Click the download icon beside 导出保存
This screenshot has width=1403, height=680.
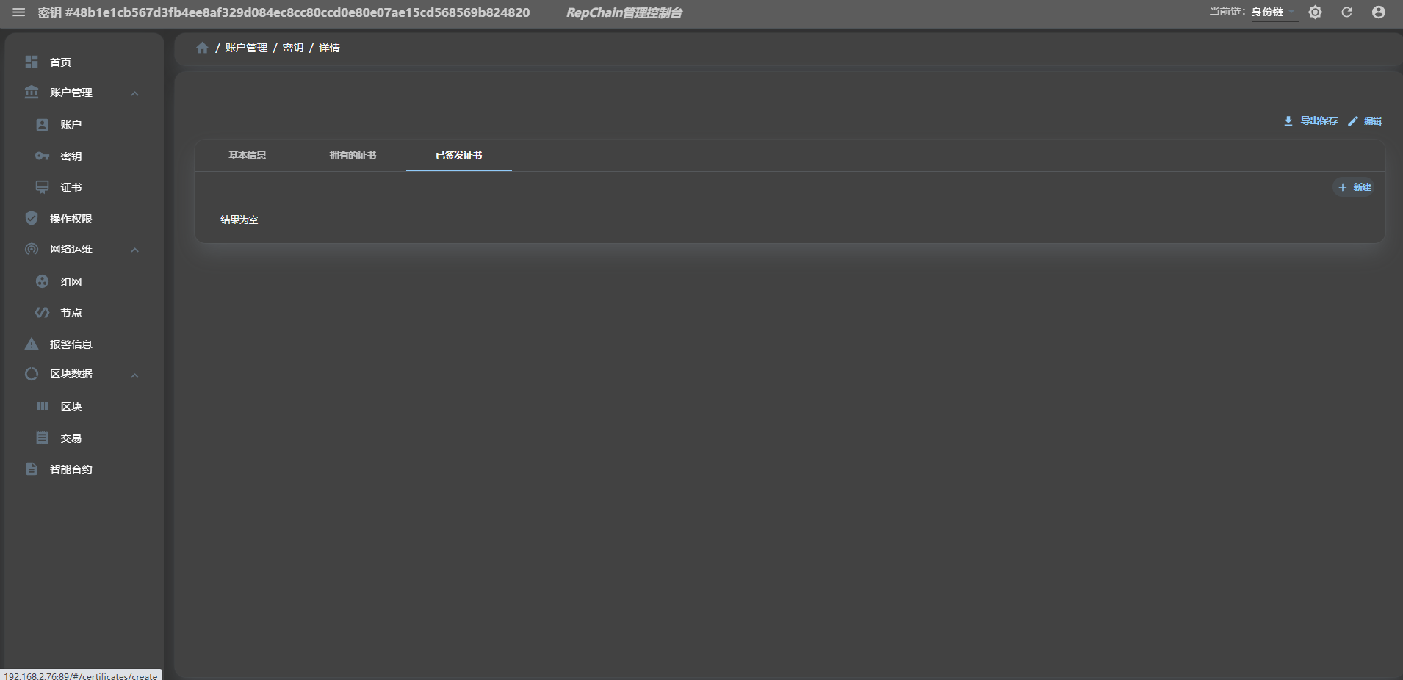coord(1288,120)
